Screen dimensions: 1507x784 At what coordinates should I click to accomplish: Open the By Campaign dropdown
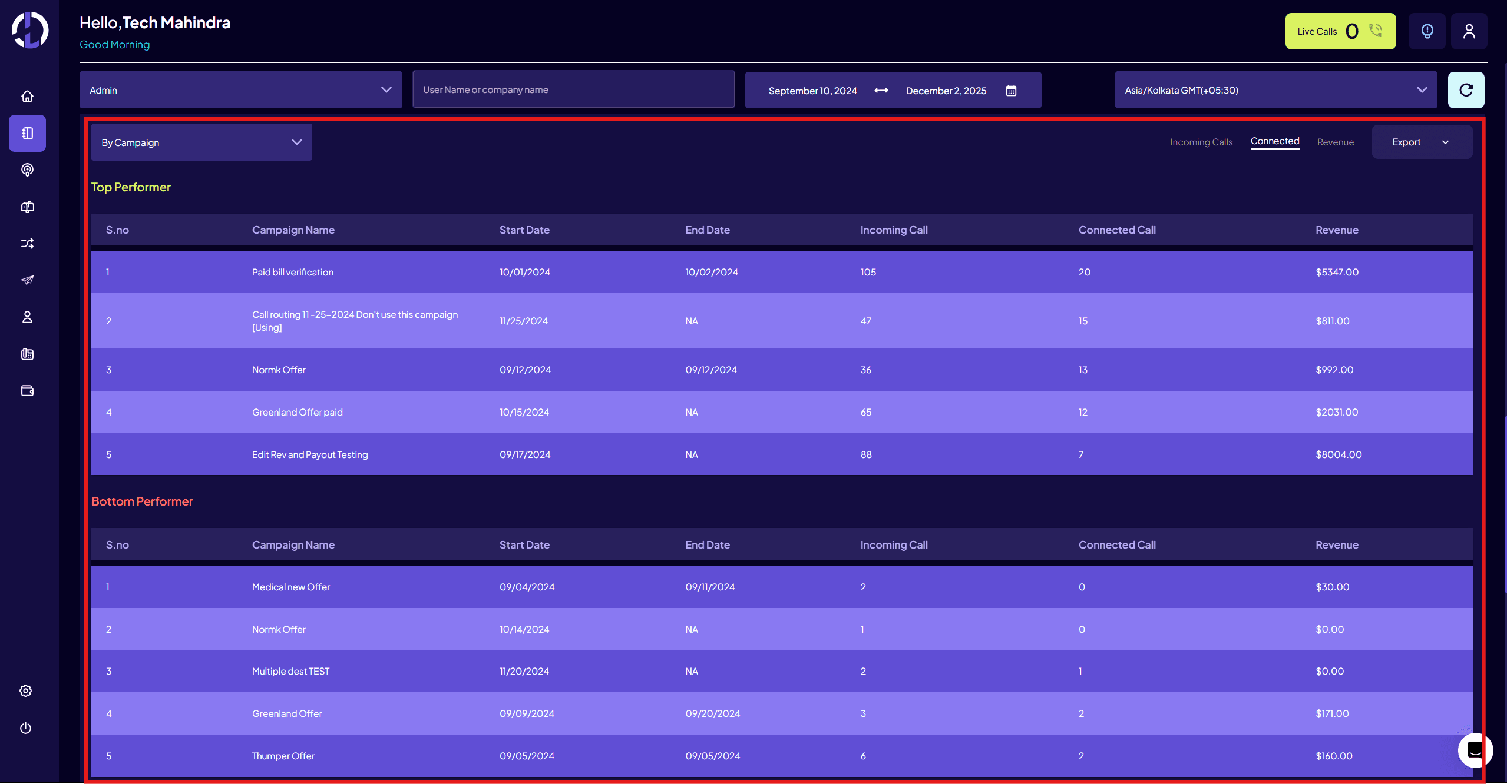pyautogui.click(x=201, y=142)
